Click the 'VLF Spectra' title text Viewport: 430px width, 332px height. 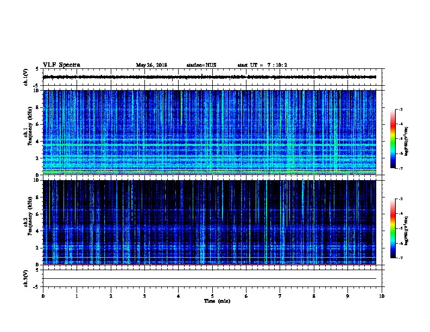pyautogui.click(x=61, y=65)
